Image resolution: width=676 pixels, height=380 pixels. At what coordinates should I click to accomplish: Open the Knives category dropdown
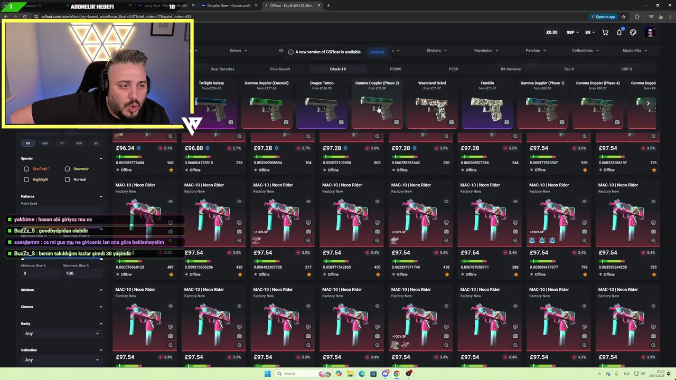point(238,51)
